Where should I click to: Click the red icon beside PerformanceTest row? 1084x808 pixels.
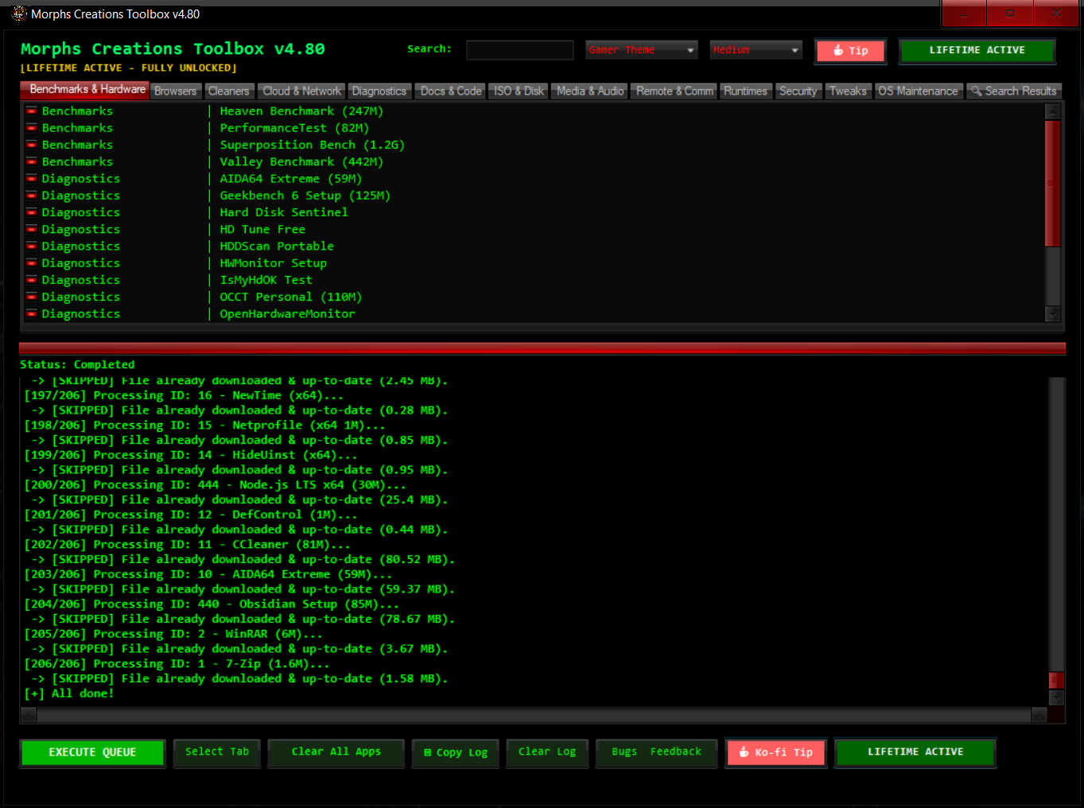[x=32, y=128]
